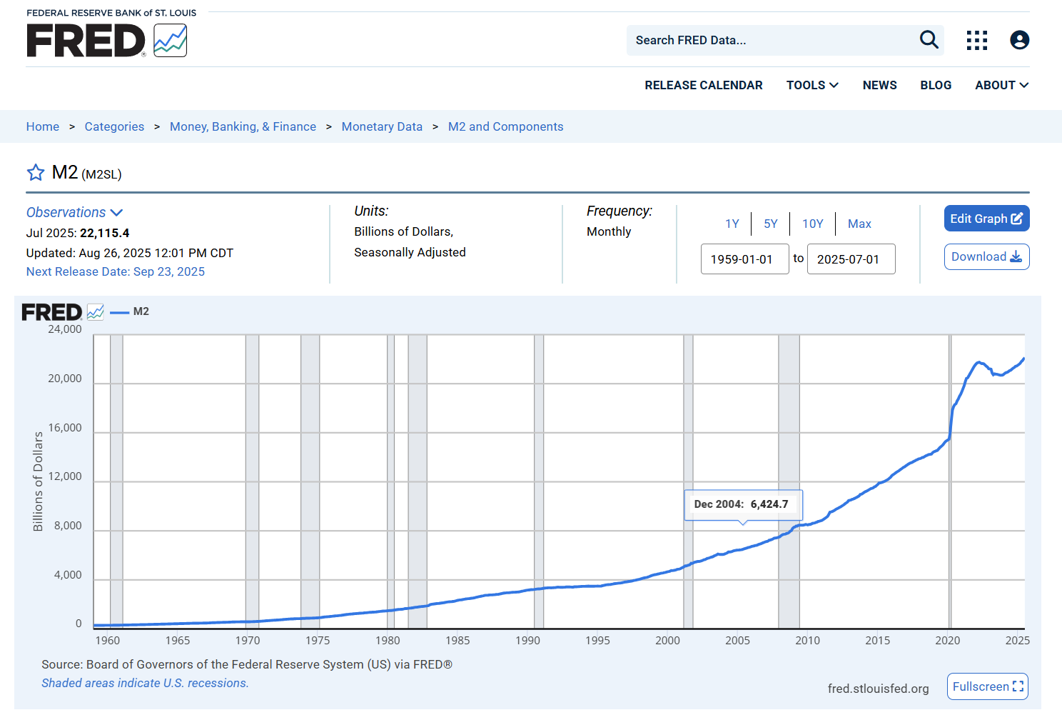
Task: Click the end date field 2025-07-01
Action: [851, 259]
